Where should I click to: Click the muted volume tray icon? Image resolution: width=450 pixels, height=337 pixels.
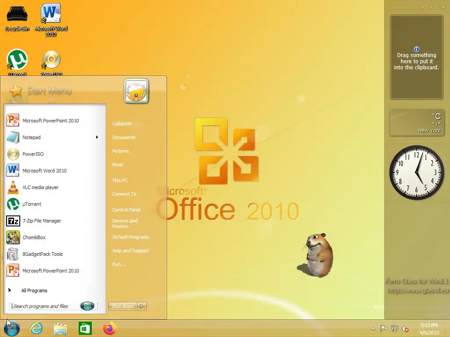[x=405, y=328]
